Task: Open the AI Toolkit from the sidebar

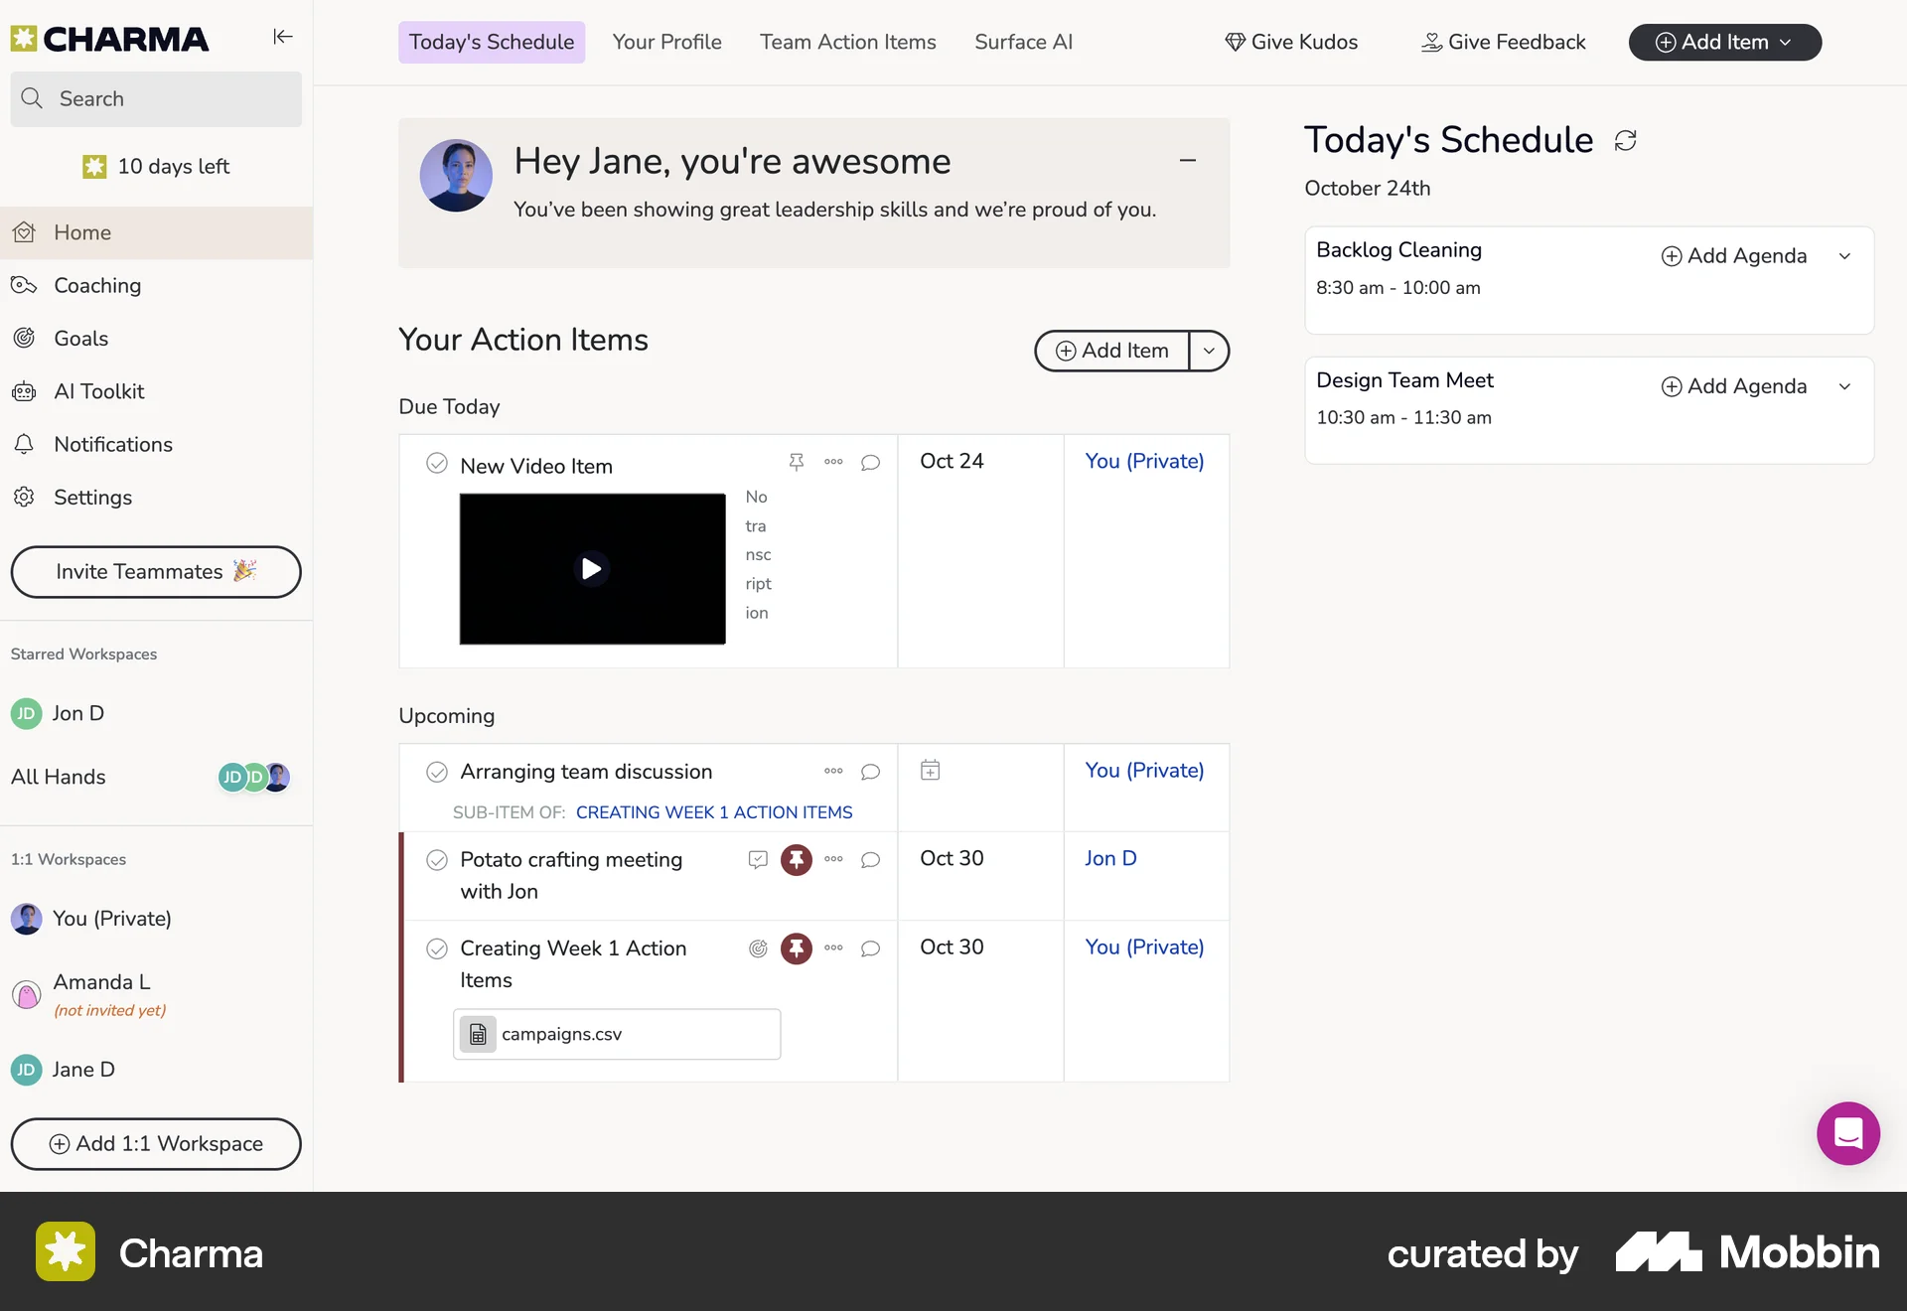Action: coord(24,391)
